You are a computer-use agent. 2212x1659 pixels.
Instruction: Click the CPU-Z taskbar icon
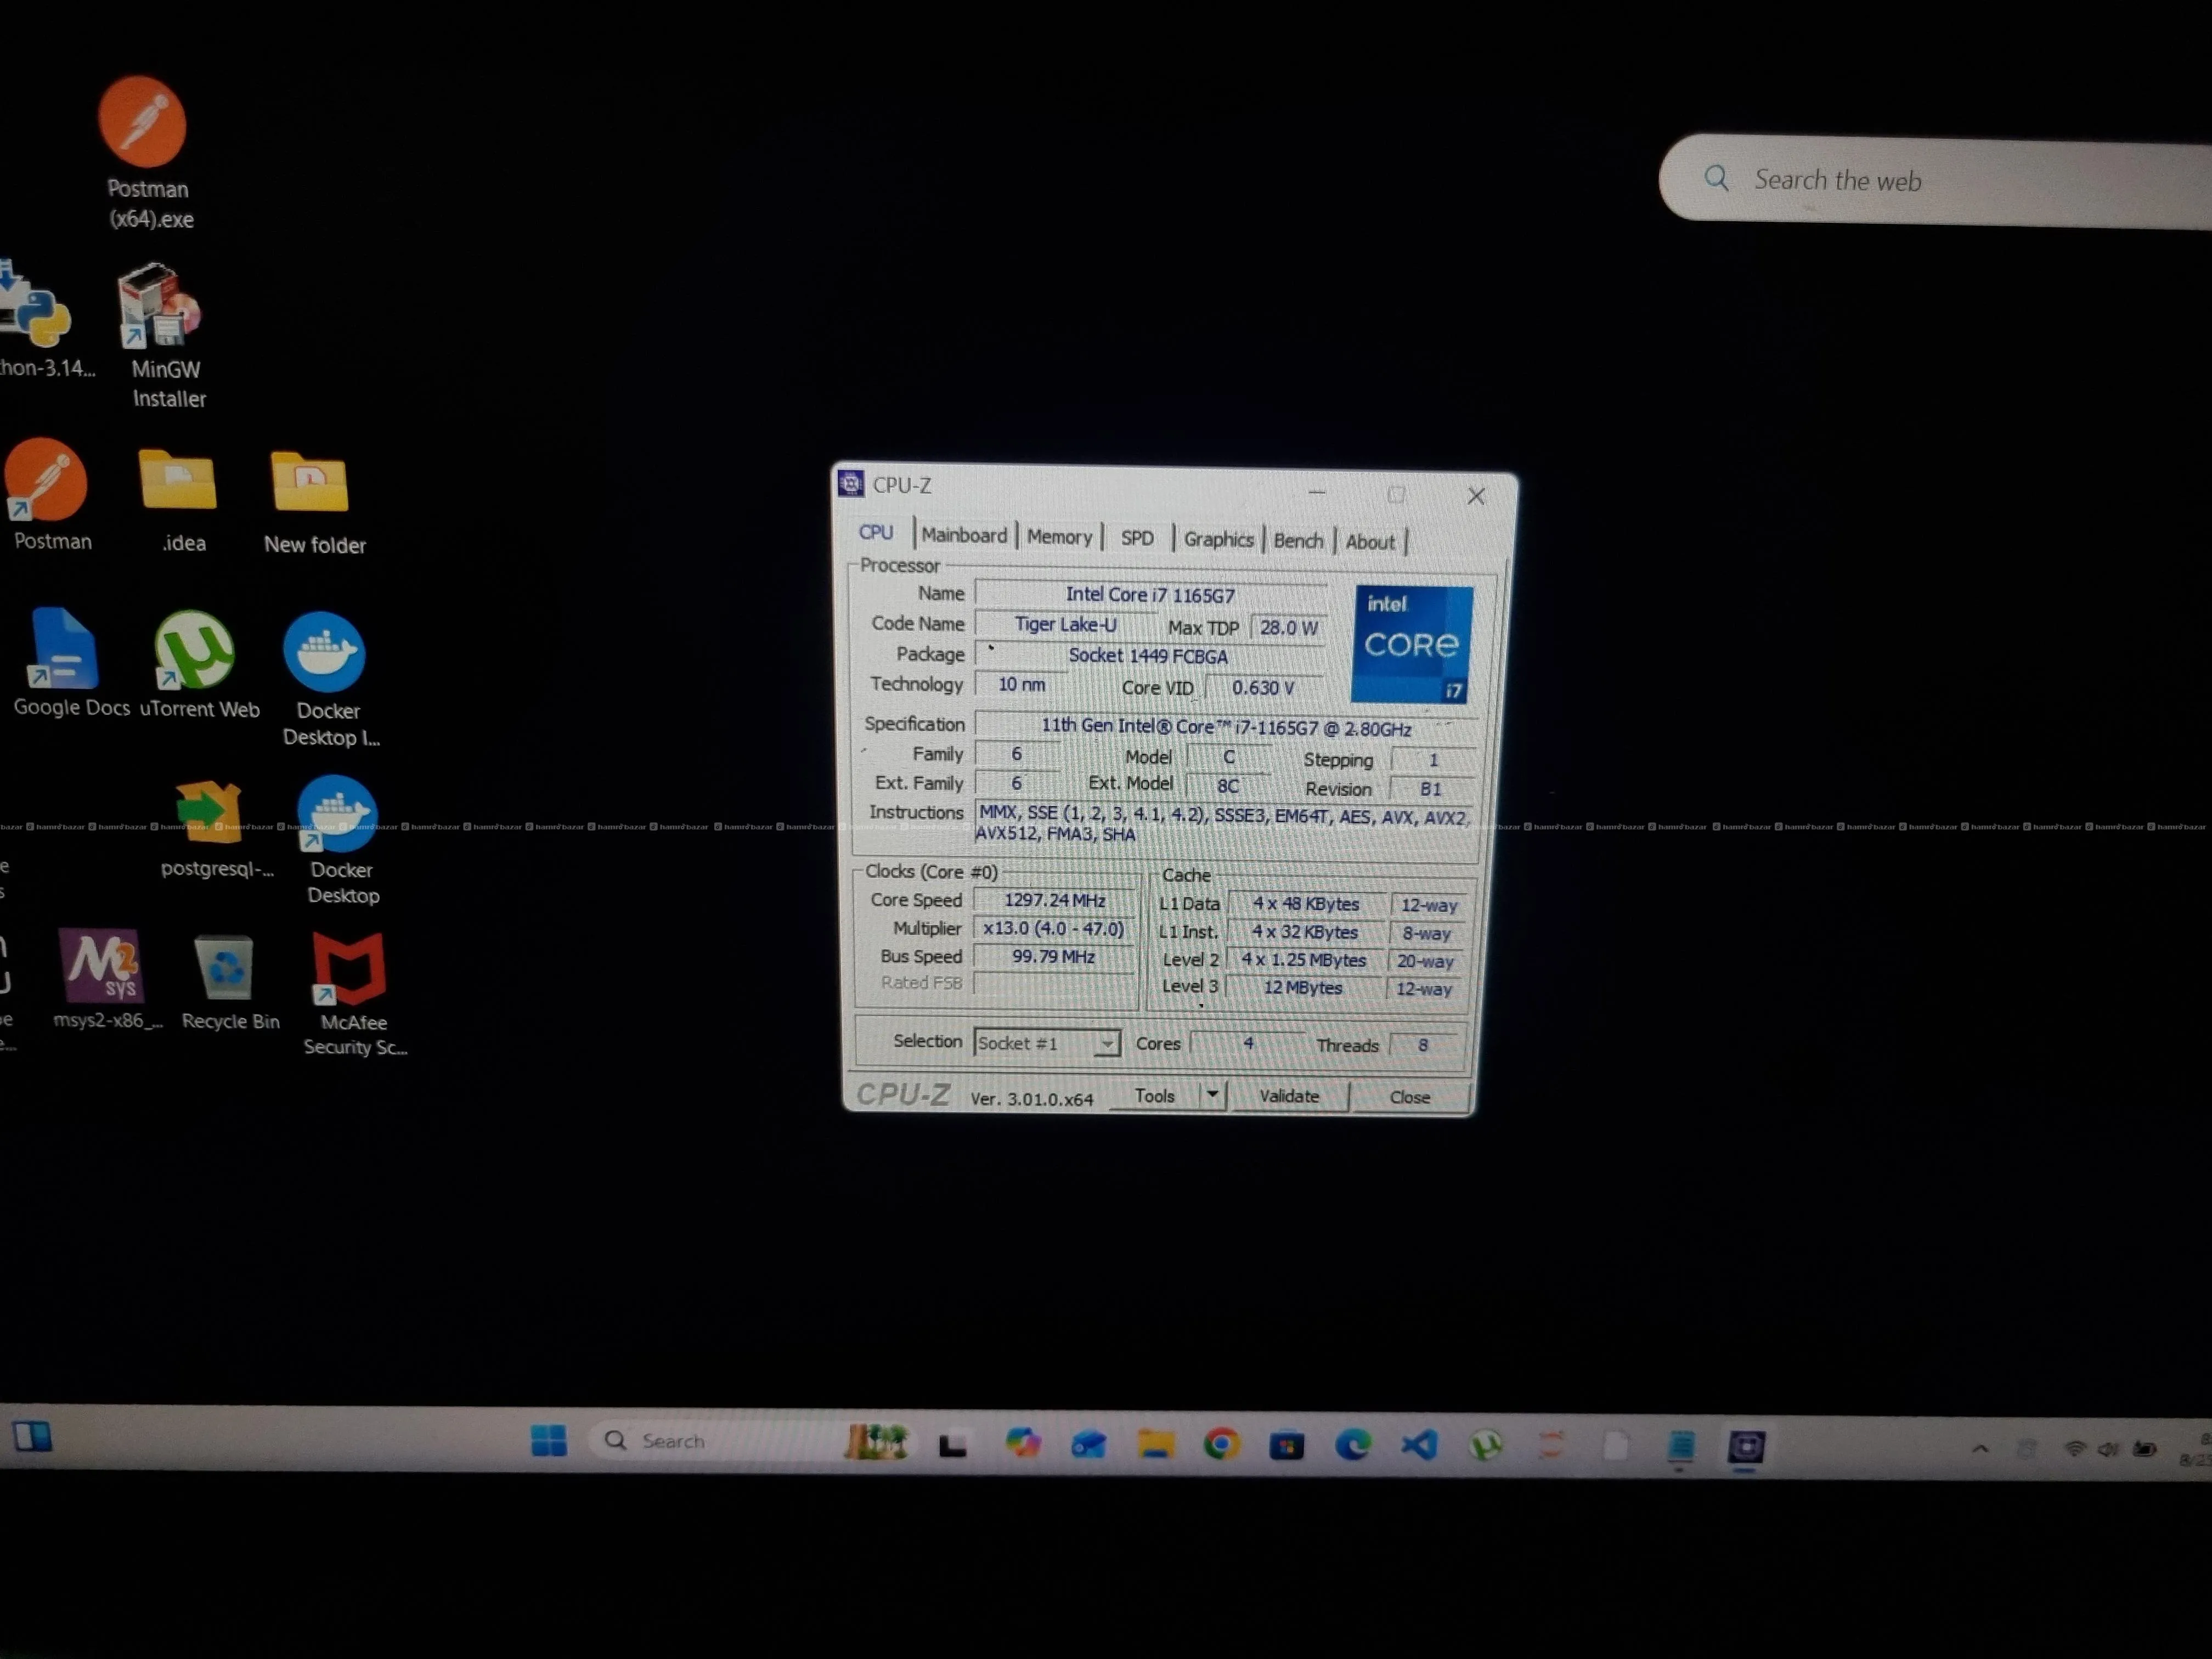[x=1746, y=1447]
